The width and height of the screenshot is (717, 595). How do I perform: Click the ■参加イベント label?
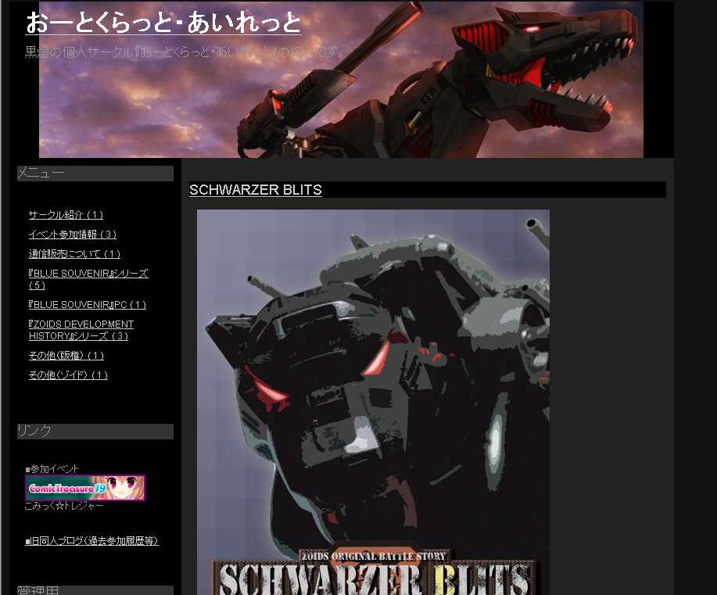[52, 469]
